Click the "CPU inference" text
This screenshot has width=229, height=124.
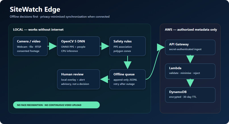tap(70, 51)
